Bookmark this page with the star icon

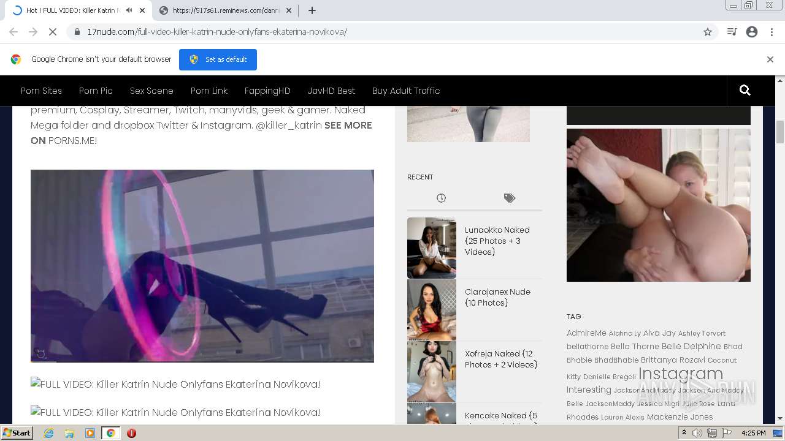708,32
